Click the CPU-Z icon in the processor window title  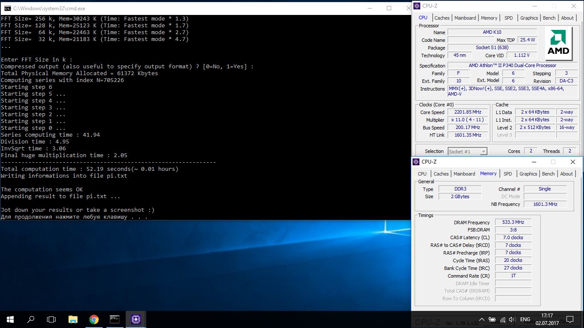(417, 6)
